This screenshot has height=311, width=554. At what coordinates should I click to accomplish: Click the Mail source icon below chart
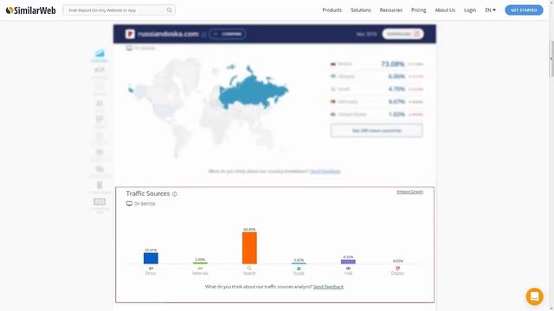coord(348,269)
